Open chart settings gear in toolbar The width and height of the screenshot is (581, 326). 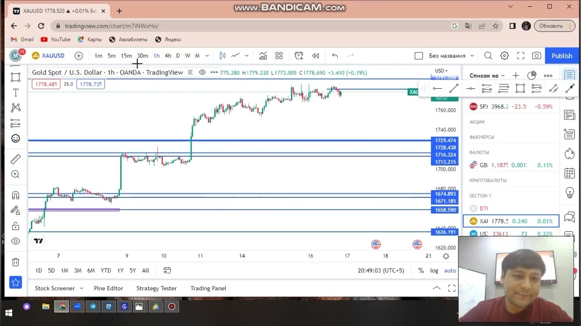point(504,56)
